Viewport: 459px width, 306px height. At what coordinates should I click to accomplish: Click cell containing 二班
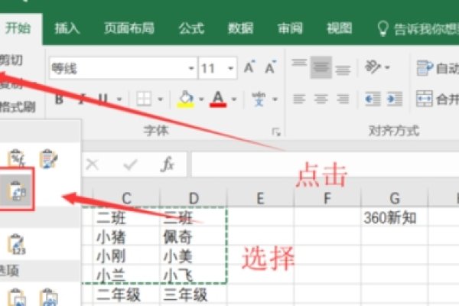click(x=126, y=217)
